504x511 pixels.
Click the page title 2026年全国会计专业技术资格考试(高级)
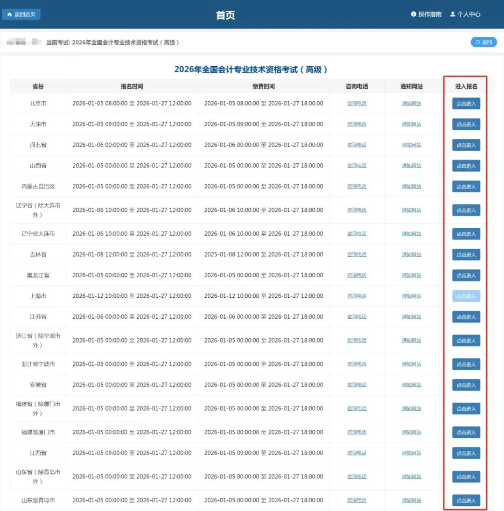[x=251, y=70]
